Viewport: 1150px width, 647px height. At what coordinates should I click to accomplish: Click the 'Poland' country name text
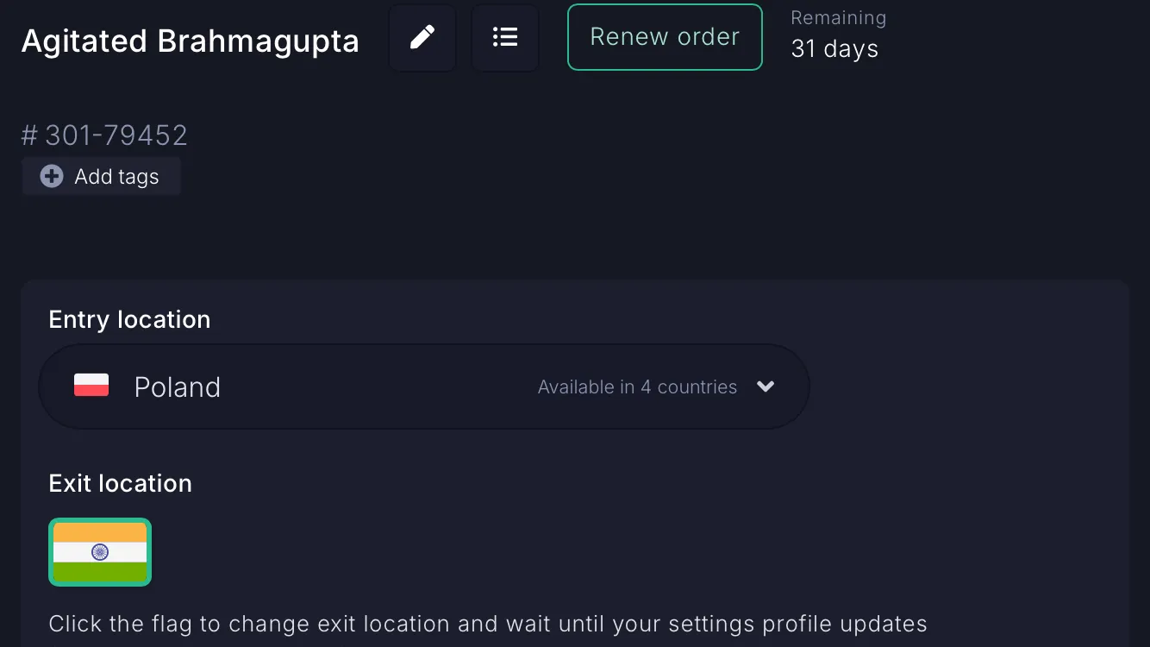point(178,387)
